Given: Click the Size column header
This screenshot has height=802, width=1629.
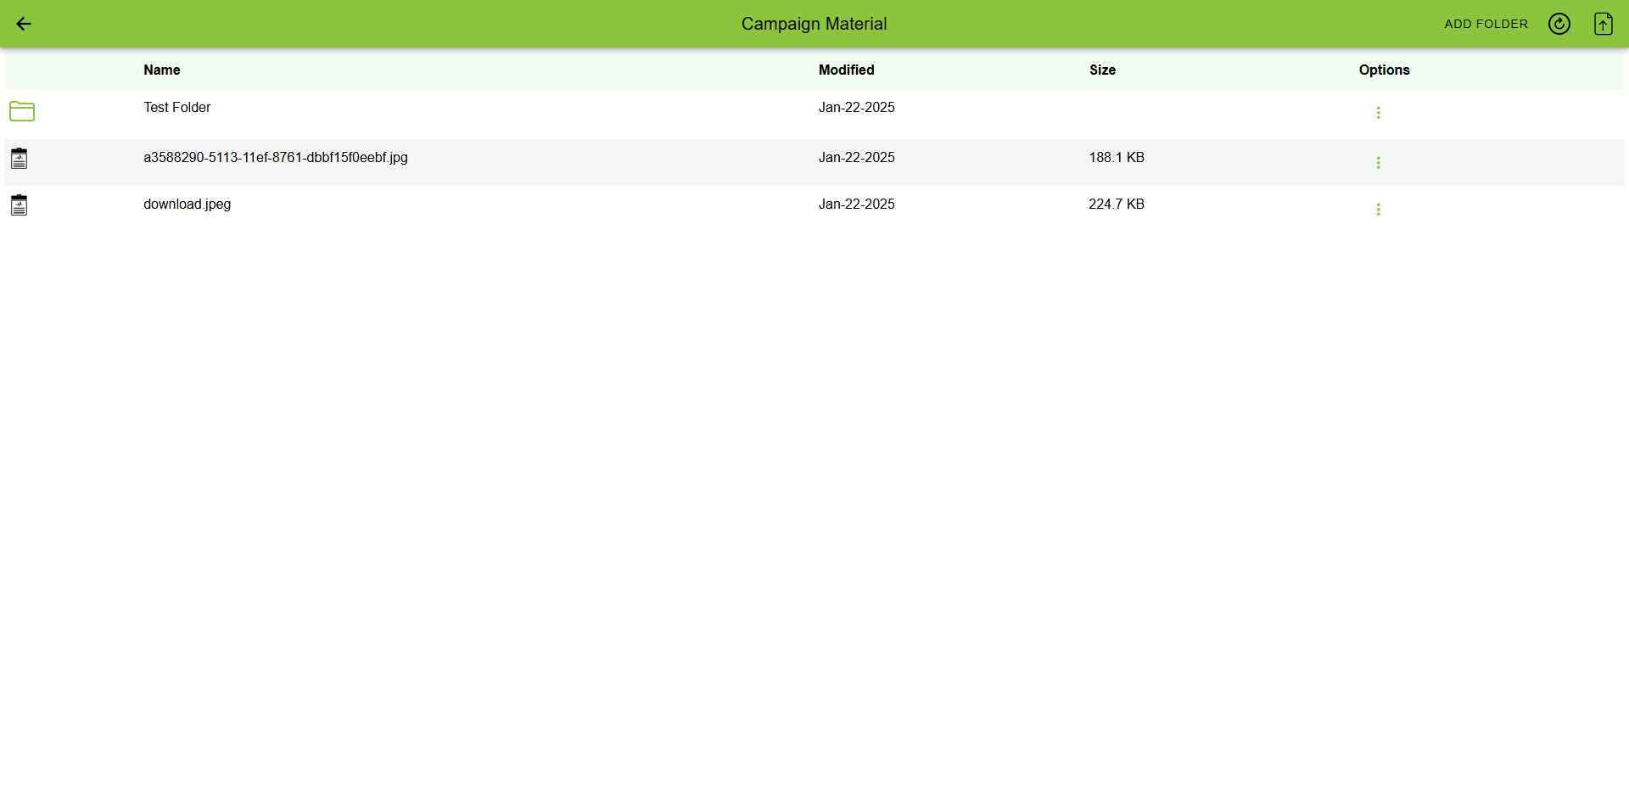Looking at the screenshot, I should (x=1102, y=70).
